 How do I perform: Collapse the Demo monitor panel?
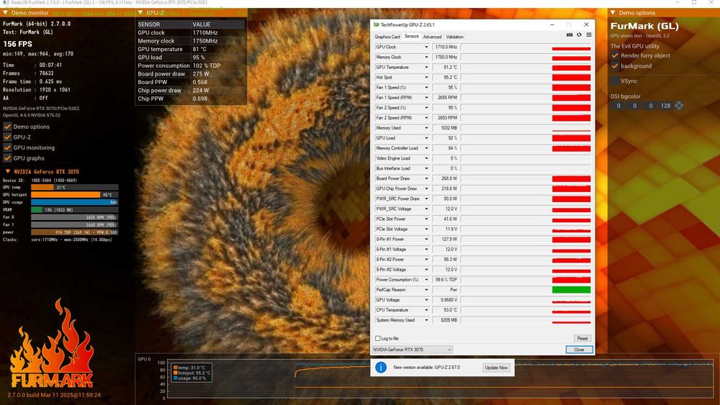coord(5,13)
